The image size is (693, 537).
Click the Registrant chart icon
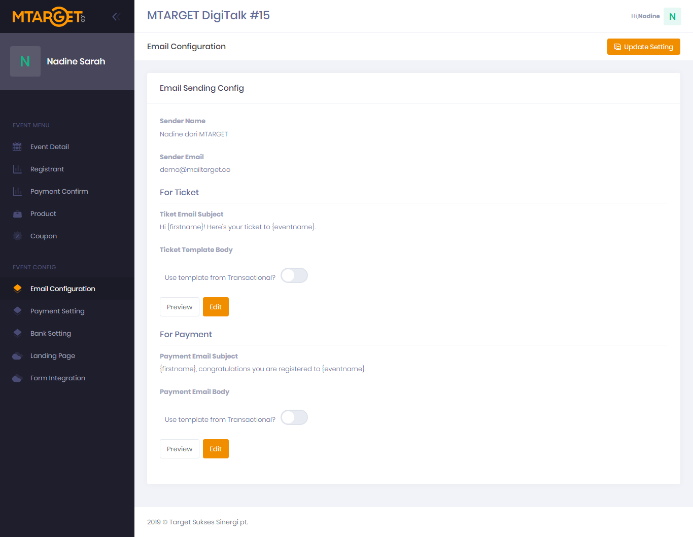(17, 169)
